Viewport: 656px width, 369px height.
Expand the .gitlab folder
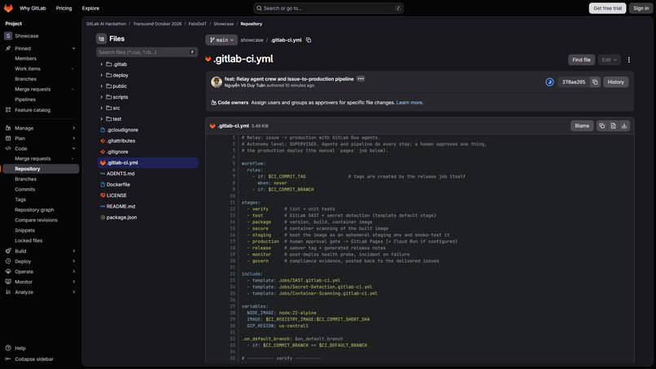(x=101, y=64)
